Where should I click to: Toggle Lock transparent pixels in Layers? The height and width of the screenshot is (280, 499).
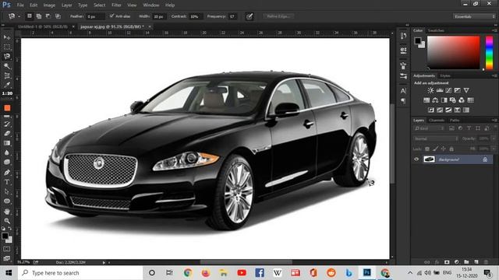tap(427, 149)
